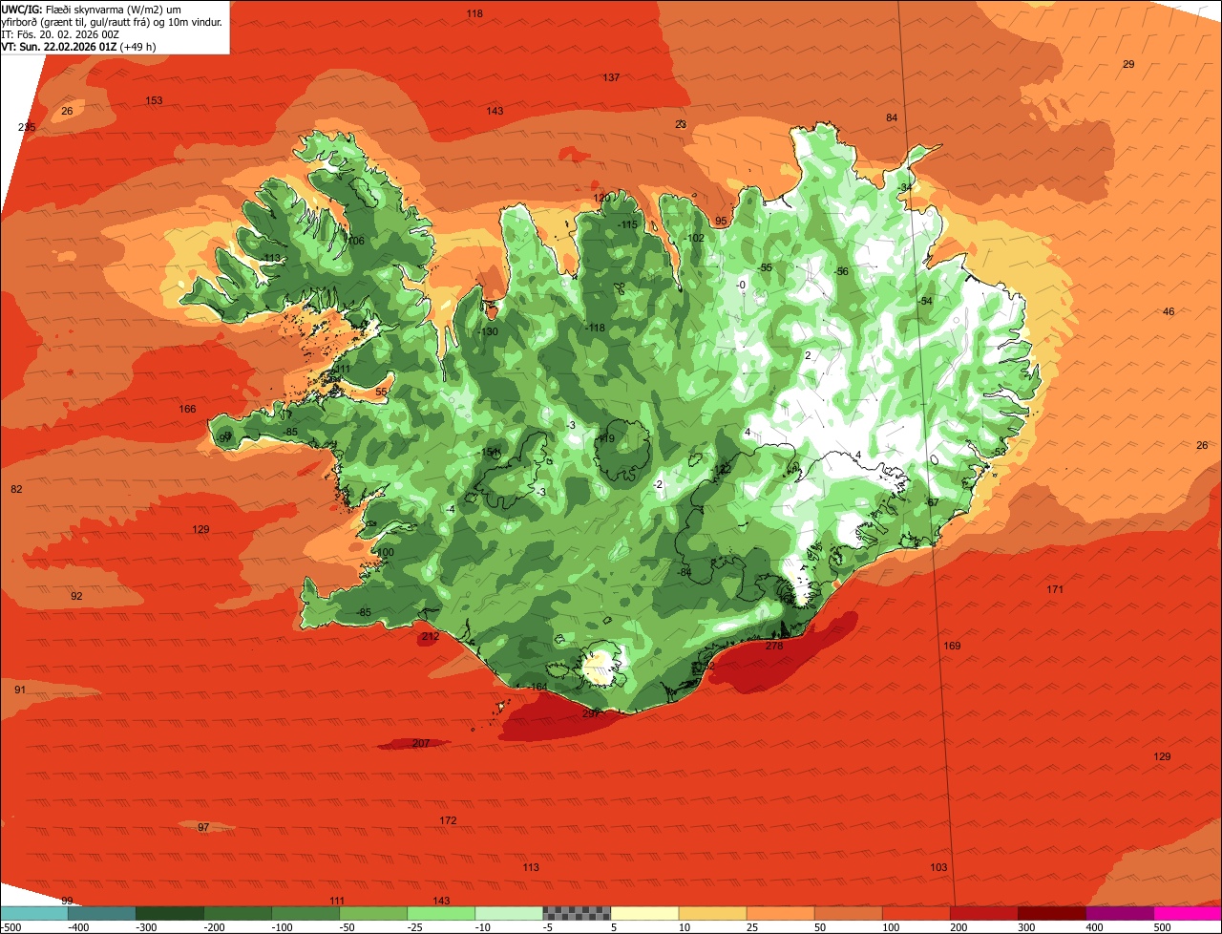This screenshot has width=1222, height=934.
Task: Click the flux value -55 in northeast Iceland
Action: [765, 268]
